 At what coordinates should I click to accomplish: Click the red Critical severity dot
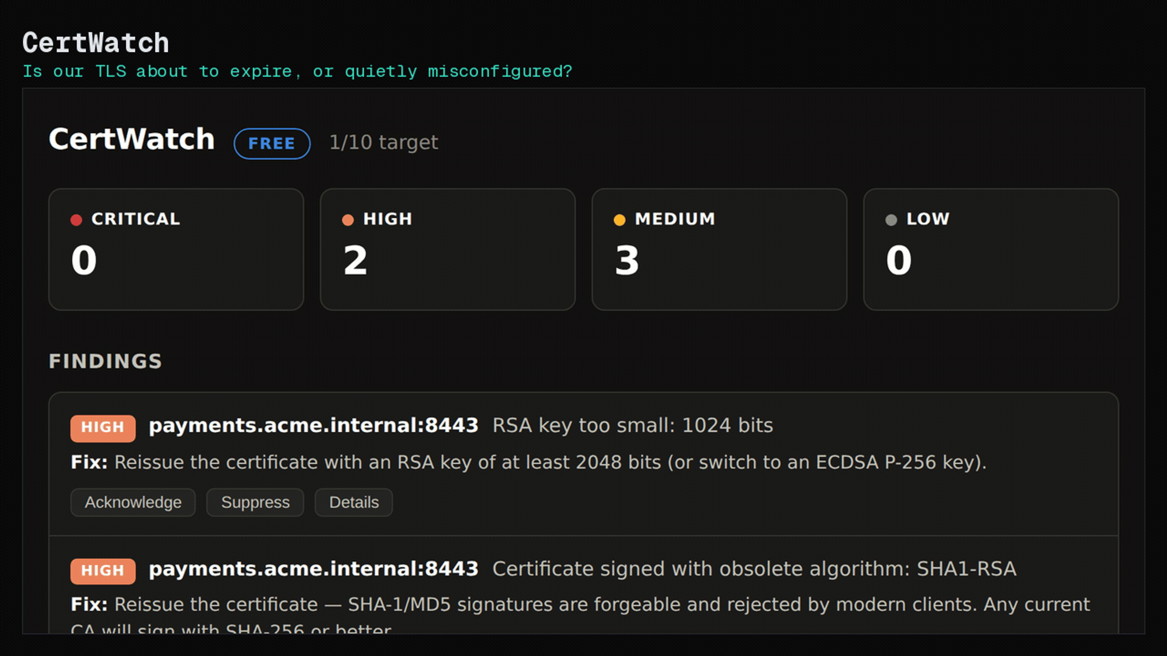(76, 220)
